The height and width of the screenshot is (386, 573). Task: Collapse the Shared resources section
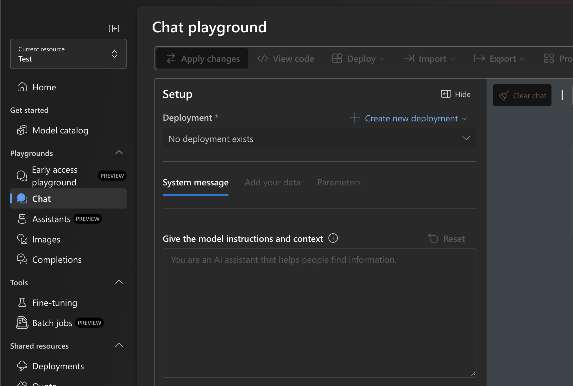pyautogui.click(x=119, y=345)
